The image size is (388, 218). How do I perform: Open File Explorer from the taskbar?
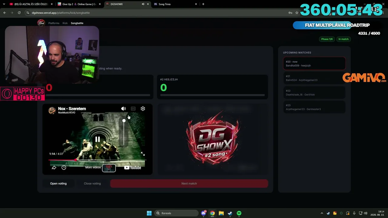click(x=221, y=213)
